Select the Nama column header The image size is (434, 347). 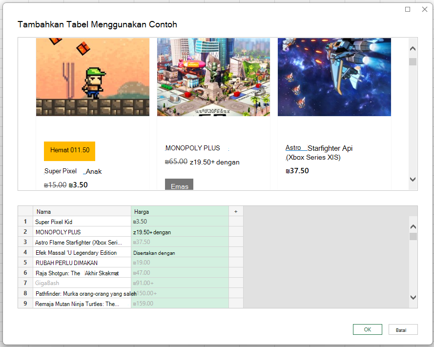click(82, 211)
